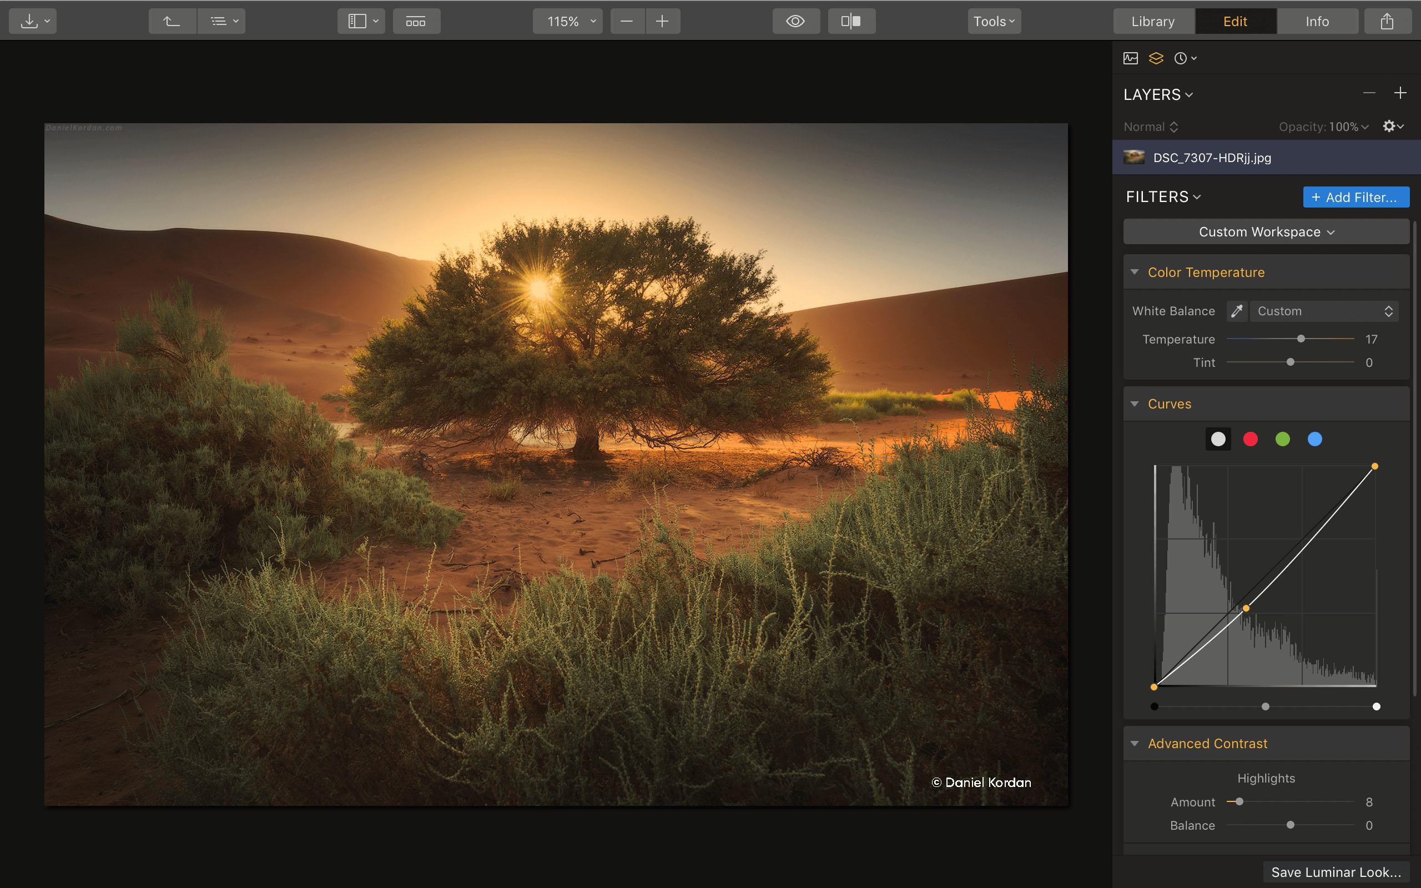The image size is (1421, 888).
Task: Select the red channel in Curves
Action: 1250,438
